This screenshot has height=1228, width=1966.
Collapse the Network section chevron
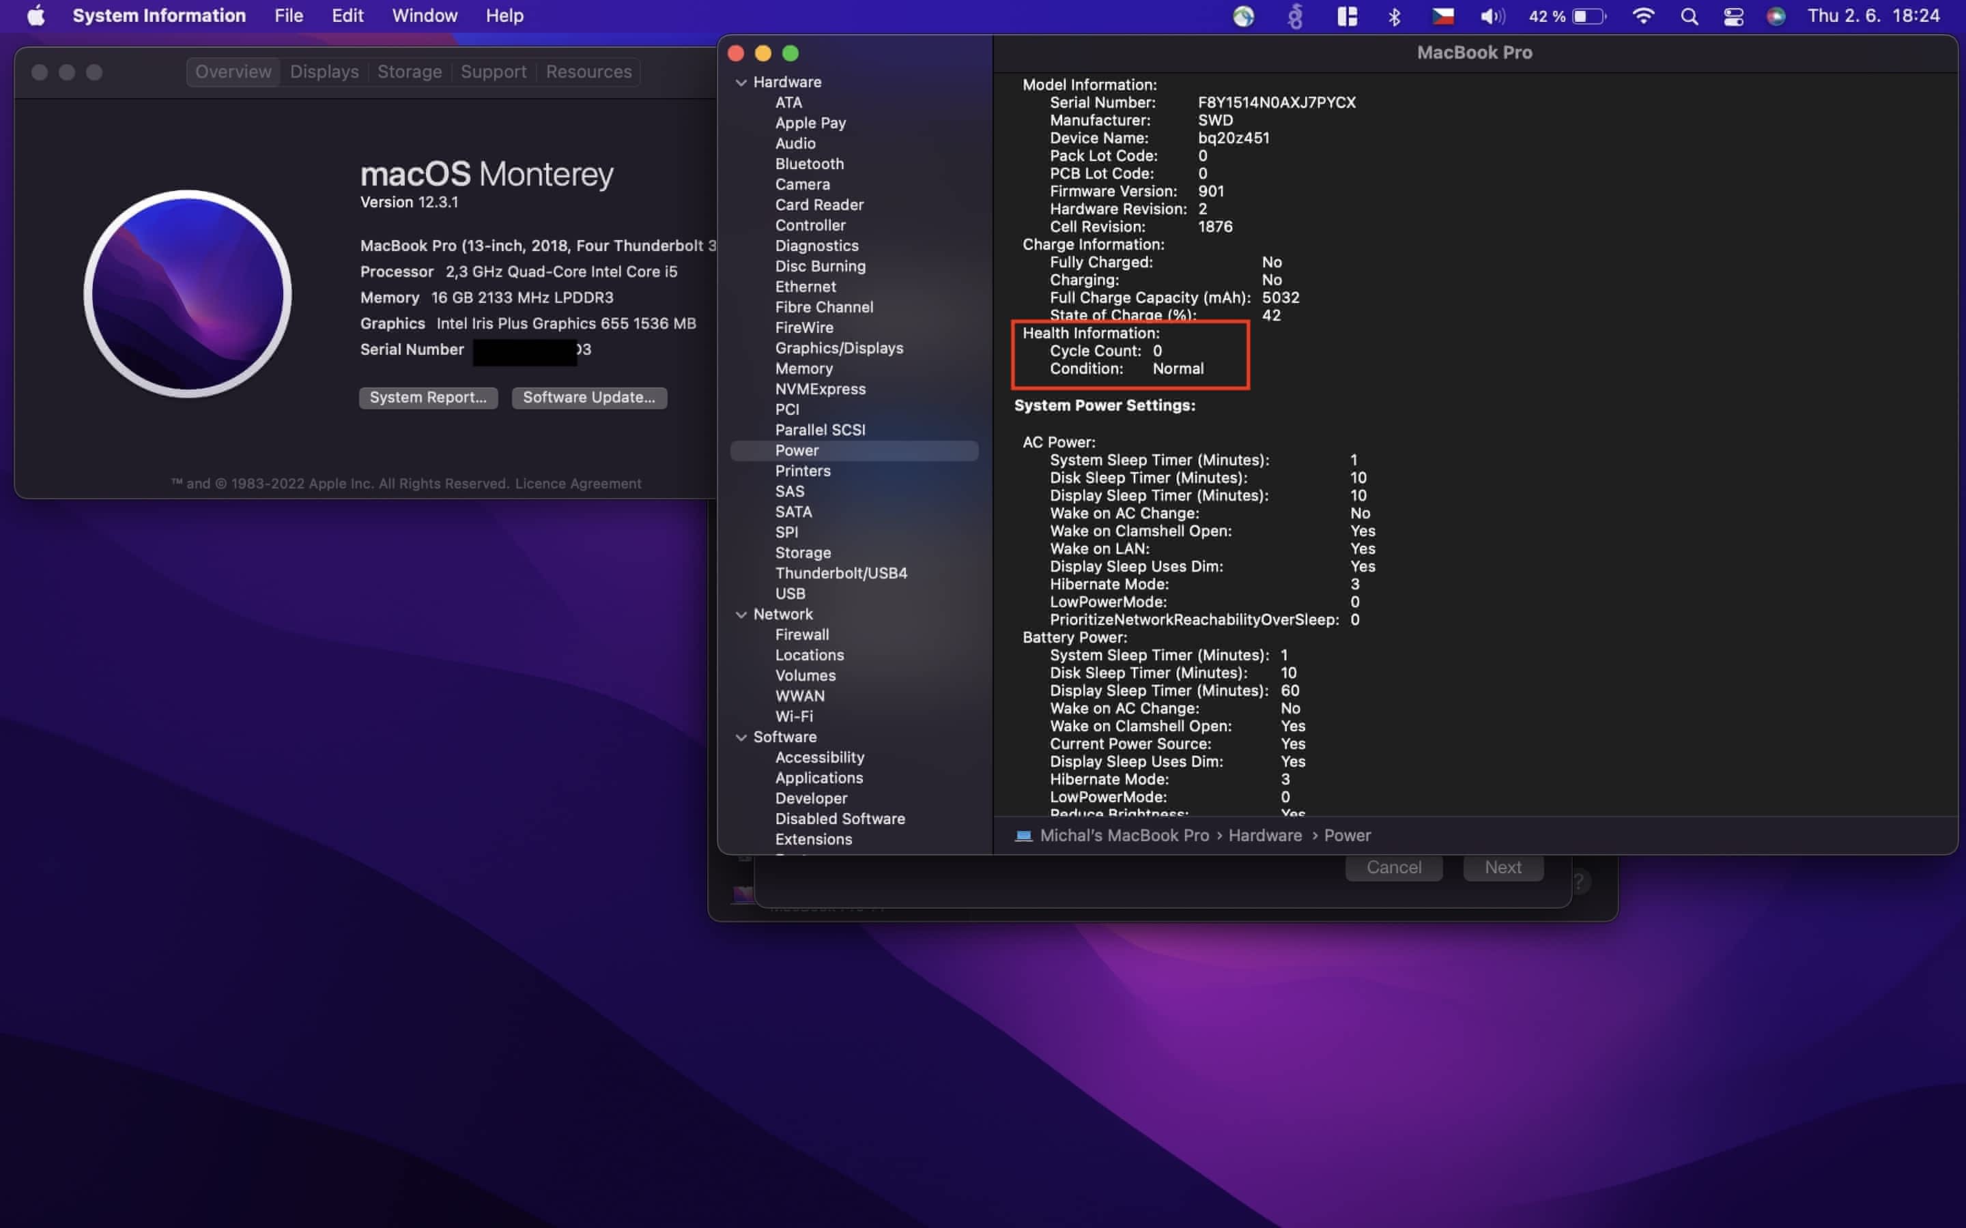pos(741,615)
